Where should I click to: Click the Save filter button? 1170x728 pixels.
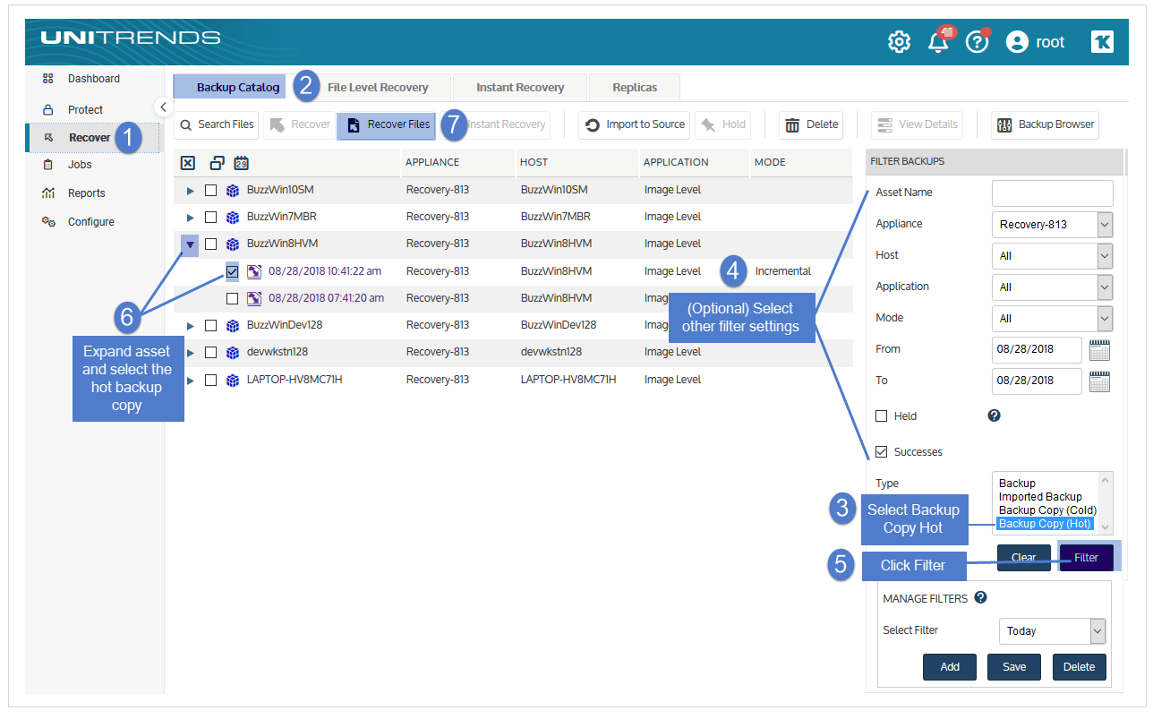pyautogui.click(x=1014, y=666)
